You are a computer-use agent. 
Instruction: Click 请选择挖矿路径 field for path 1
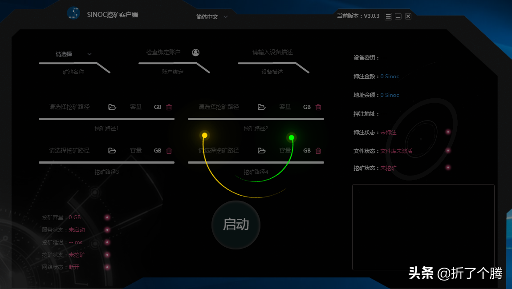pyautogui.click(x=69, y=107)
